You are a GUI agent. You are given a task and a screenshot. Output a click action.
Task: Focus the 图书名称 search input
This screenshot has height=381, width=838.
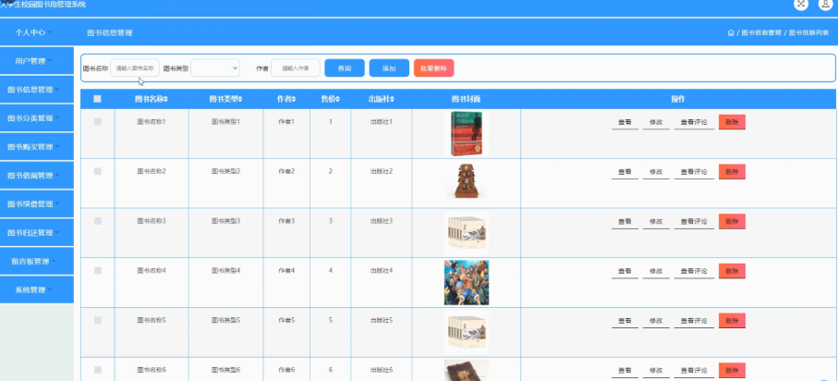[x=135, y=68]
